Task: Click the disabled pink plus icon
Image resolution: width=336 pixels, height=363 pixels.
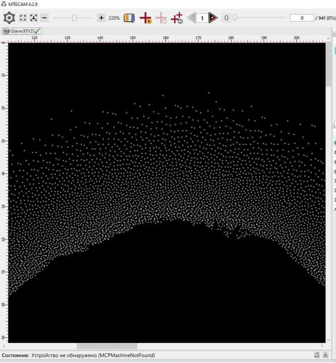Action: pos(161,18)
